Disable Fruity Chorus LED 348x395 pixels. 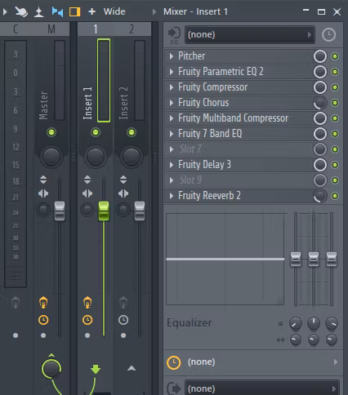[x=335, y=103]
